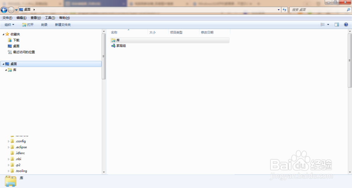
Task: Click the Forward navigation arrow
Action: (11, 10)
